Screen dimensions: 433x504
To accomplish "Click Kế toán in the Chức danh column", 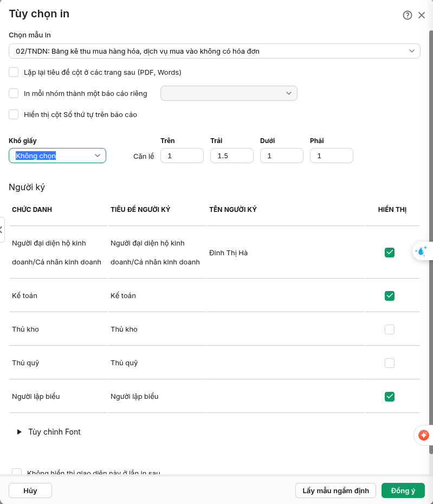I will pos(24,296).
